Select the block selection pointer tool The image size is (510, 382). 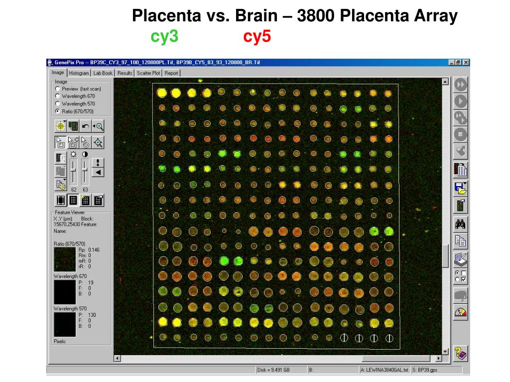click(60, 142)
